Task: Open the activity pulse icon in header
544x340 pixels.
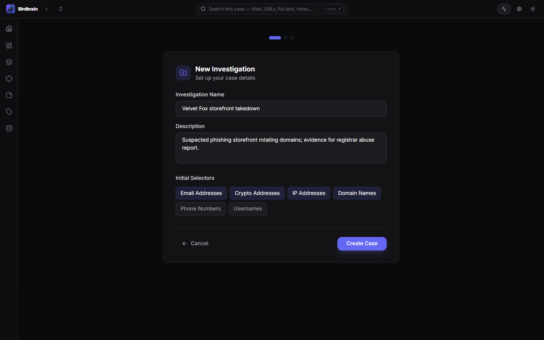Action: 504,9
